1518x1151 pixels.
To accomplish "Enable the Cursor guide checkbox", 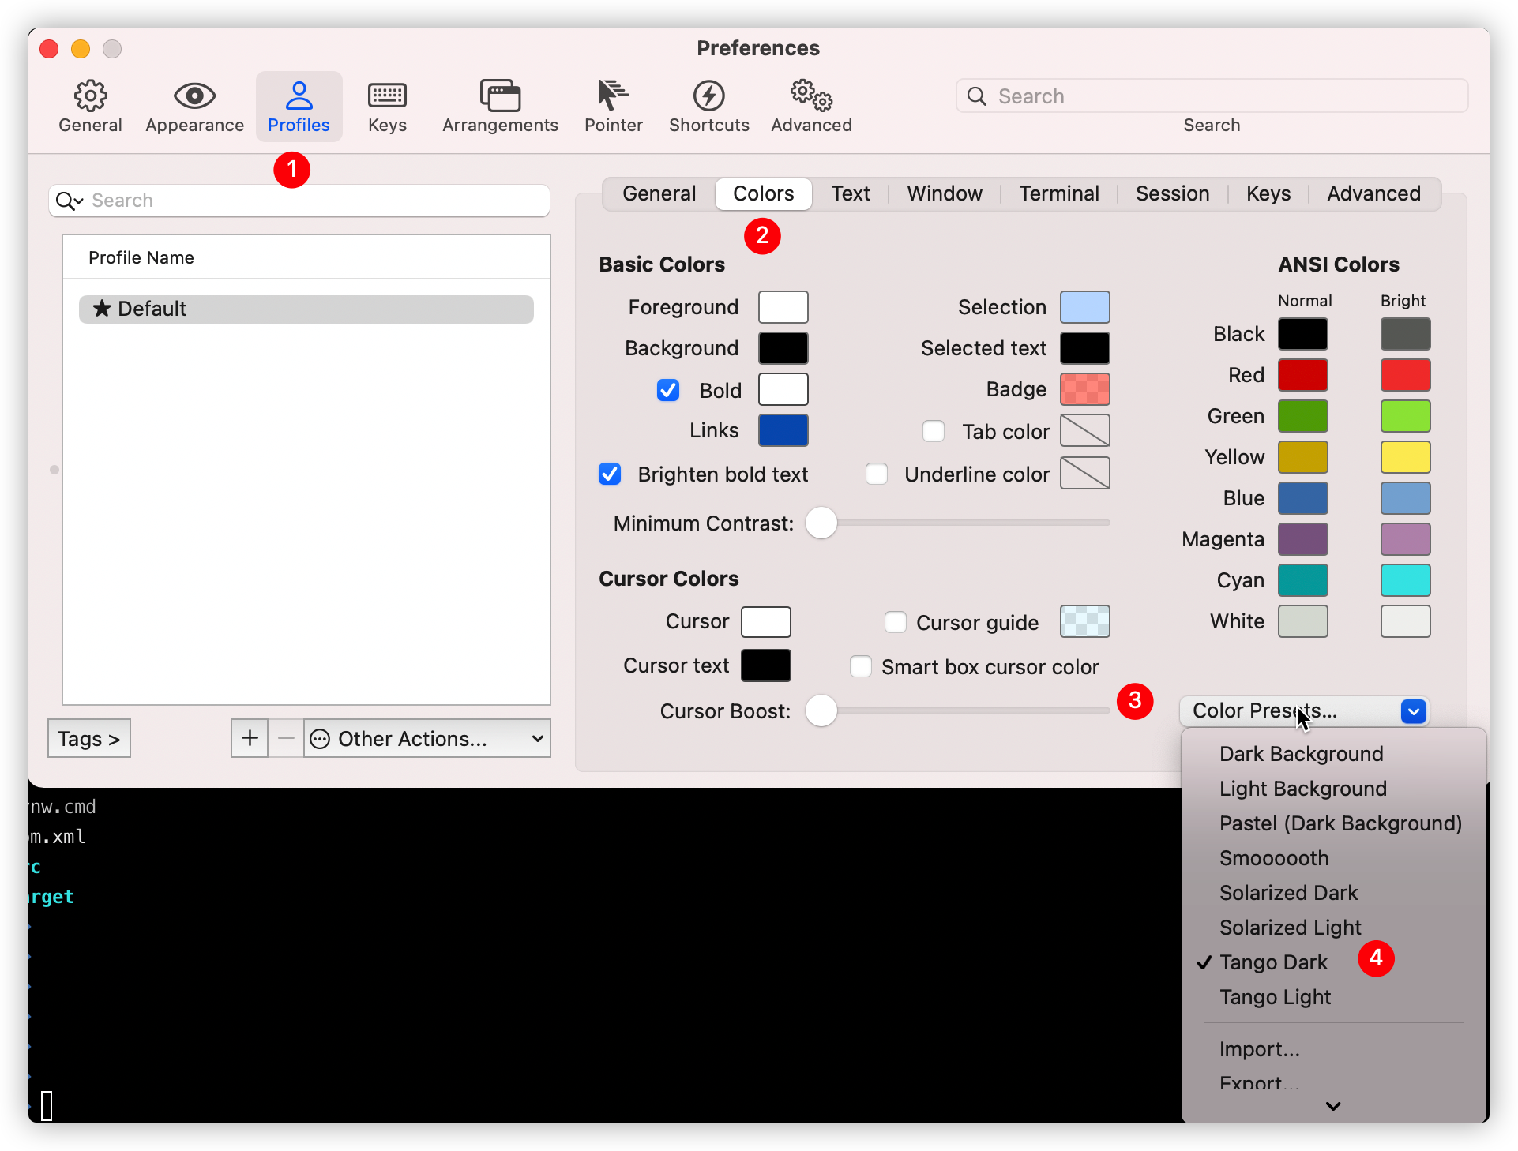I will (x=896, y=622).
